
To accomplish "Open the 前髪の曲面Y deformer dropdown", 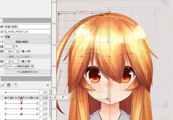I will [x=27, y=42].
